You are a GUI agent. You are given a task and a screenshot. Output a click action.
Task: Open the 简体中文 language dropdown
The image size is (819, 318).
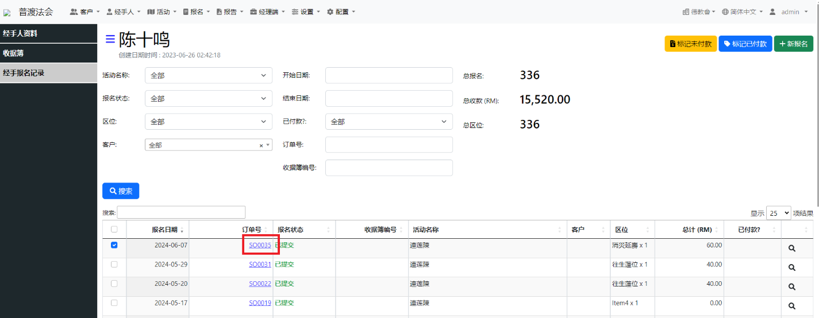[x=743, y=12]
